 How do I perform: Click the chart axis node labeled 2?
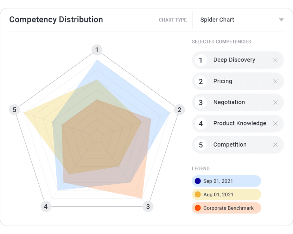point(179,110)
